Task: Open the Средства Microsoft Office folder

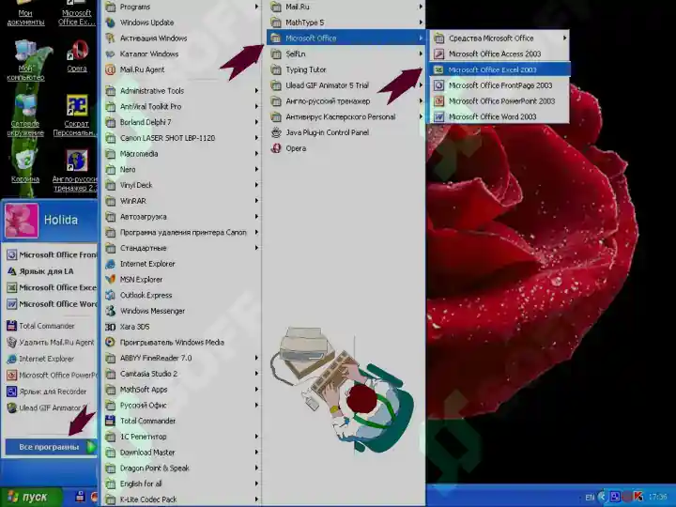Action: pyautogui.click(x=499, y=38)
